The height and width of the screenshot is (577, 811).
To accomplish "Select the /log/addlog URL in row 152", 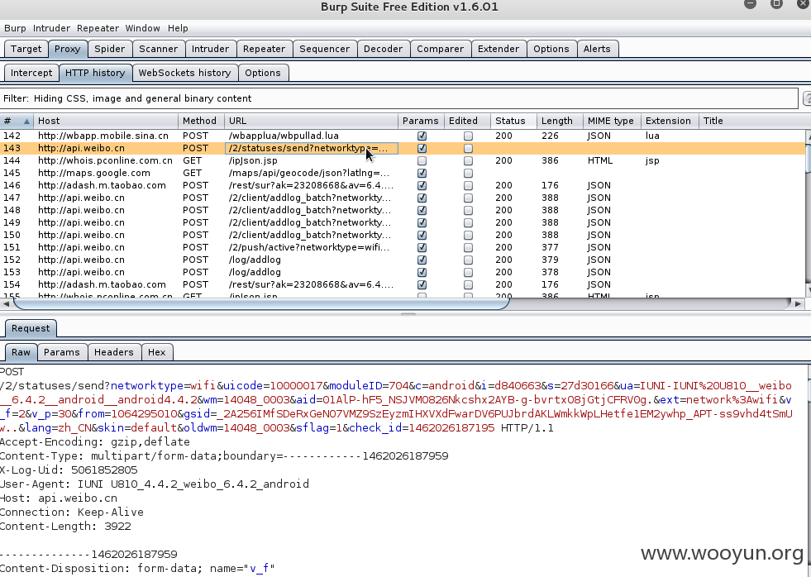I will [x=255, y=260].
